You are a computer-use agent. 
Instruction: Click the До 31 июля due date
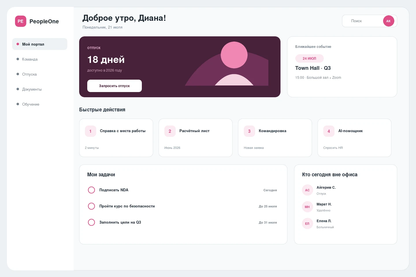[x=268, y=222]
